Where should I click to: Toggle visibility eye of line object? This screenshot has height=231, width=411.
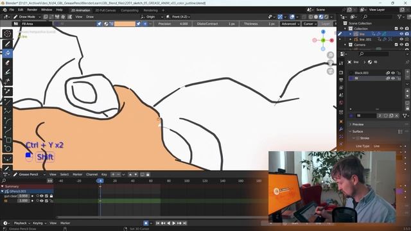(x=401, y=34)
